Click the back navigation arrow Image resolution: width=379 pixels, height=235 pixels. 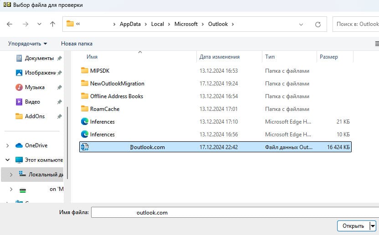point(10,24)
